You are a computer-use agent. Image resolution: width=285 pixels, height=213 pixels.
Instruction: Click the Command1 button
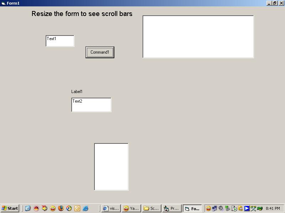pyautogui.click(x=100, y=52)
